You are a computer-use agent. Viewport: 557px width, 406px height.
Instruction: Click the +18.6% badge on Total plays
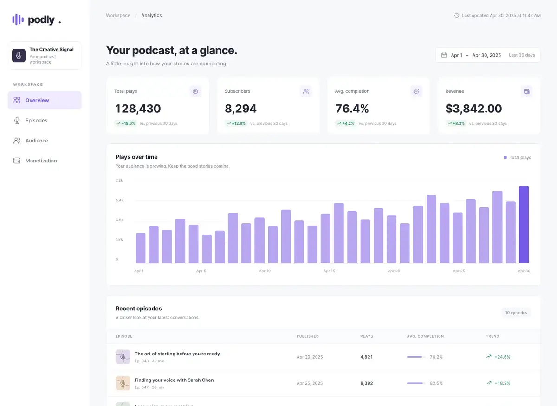coord(125,124)
